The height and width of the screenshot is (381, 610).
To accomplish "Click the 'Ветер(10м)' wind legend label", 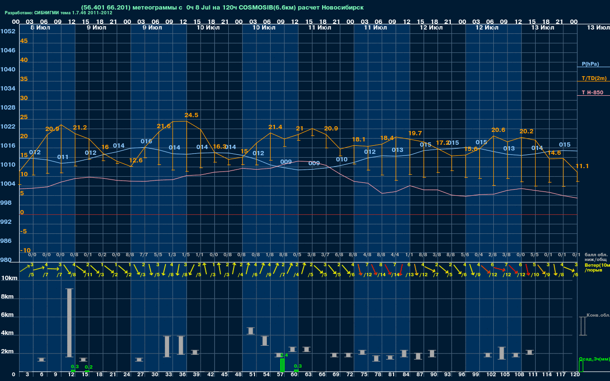I will click(597, 265).
